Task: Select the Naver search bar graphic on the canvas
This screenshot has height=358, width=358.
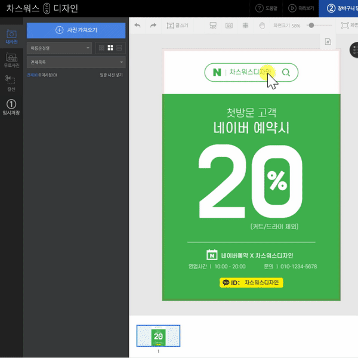Action: [x=251, y=72]
